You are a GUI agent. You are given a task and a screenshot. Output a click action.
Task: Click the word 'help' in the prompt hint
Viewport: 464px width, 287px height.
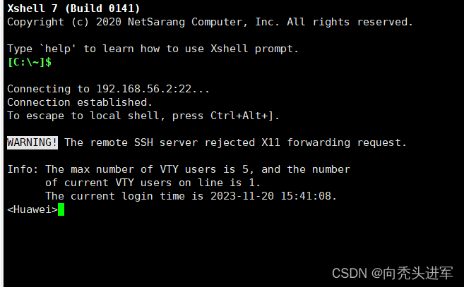coord(58,49)
